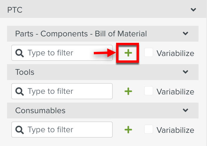Collapse the Tools section with its chevron
This screenshot has height=146, width=207.
(x=185, y=72)
